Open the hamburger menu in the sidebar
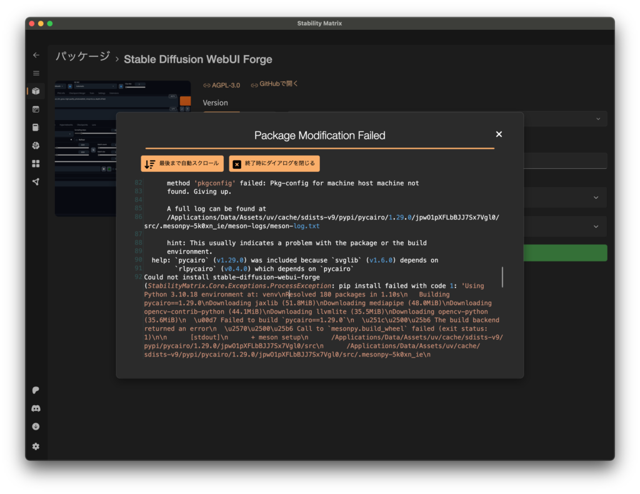This screenshot has height=494, width=640. pyautogui.click(x=36, y=73)
